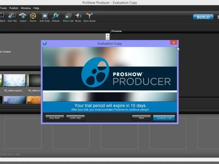Click Buy Now in the Evaluation dialog
The image size is (219, 164).
[x=54, y=118]
